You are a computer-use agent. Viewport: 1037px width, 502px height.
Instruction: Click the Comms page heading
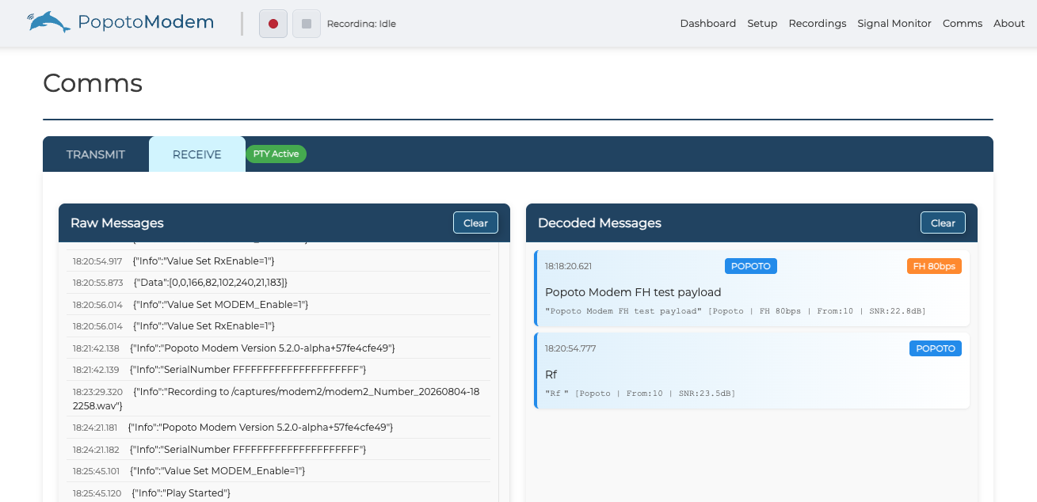[x=93, y=83]
